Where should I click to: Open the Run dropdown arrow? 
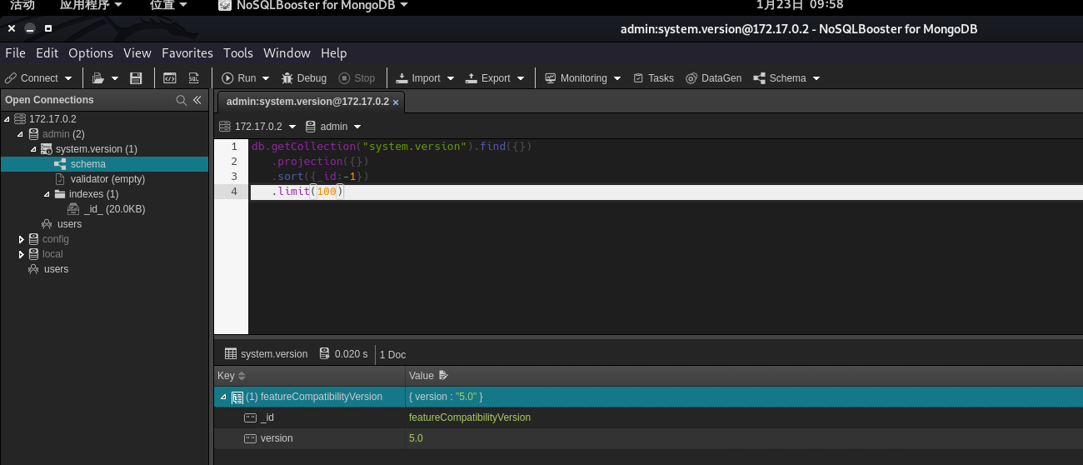(x=266, y=78)
